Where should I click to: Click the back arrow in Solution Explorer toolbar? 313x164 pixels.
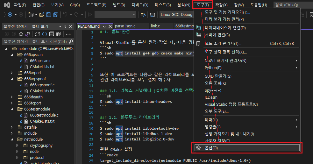7,34
